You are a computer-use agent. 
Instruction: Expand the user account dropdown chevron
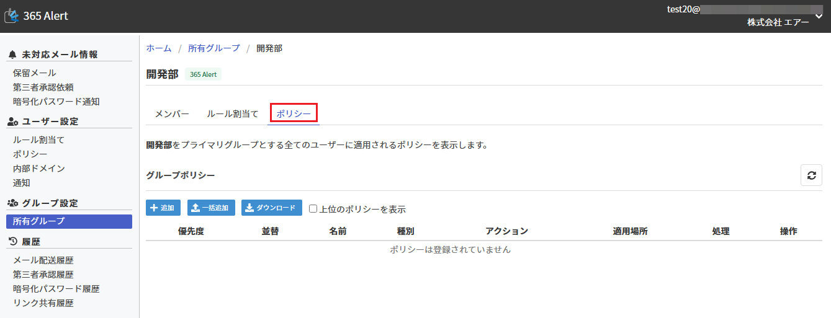(819, 16)
